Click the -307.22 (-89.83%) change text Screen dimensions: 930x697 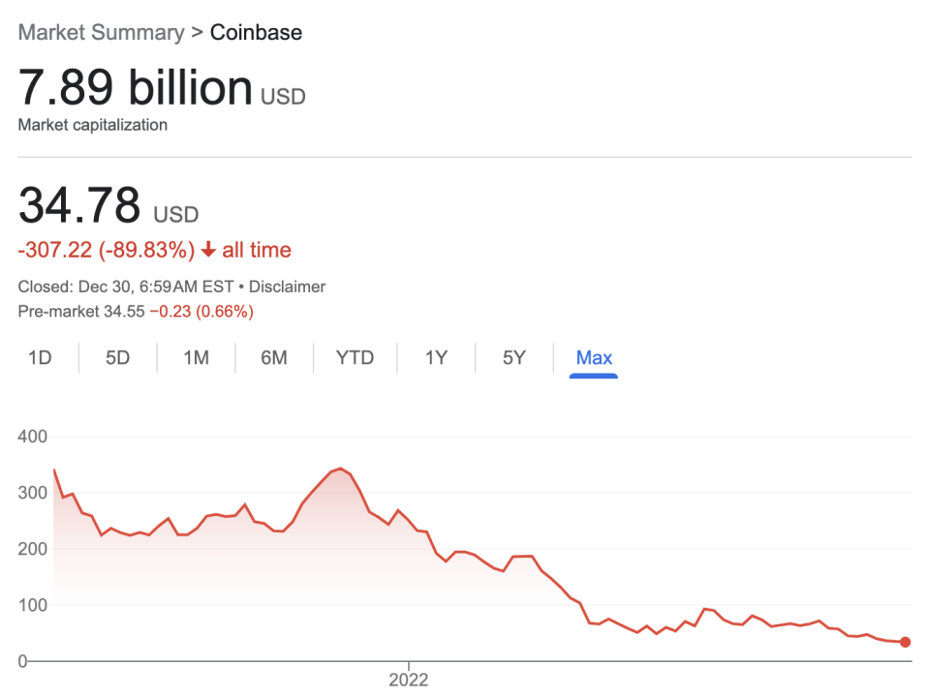[107, 251]
